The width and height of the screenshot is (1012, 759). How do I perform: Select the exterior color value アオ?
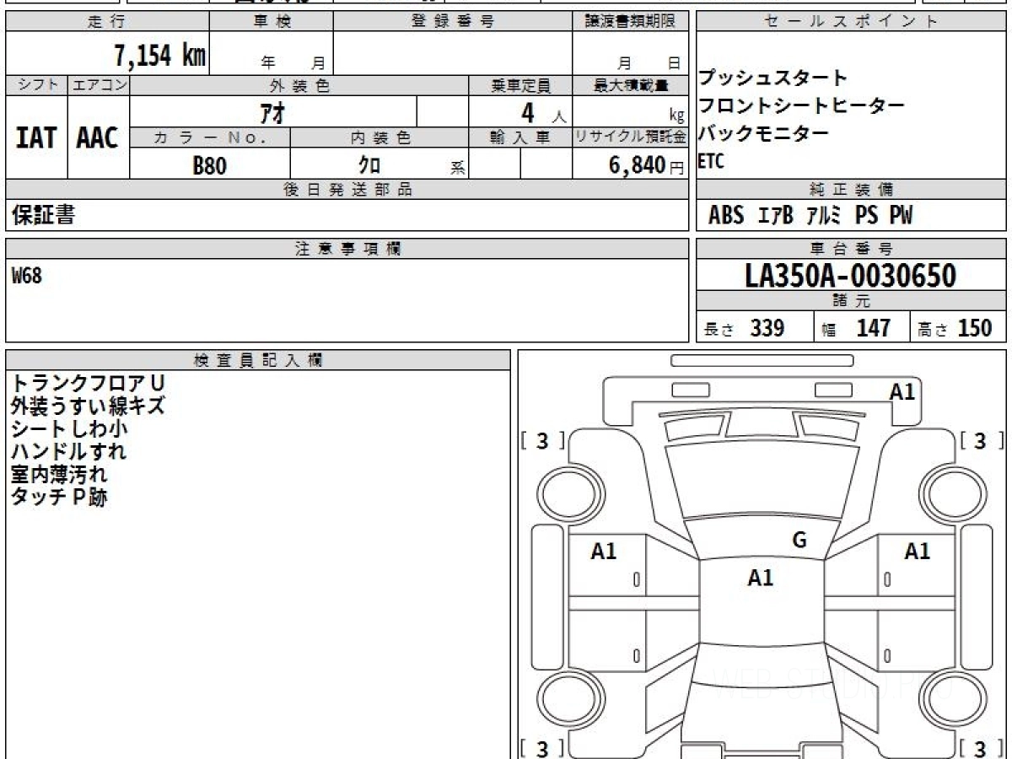pos(272,111)
